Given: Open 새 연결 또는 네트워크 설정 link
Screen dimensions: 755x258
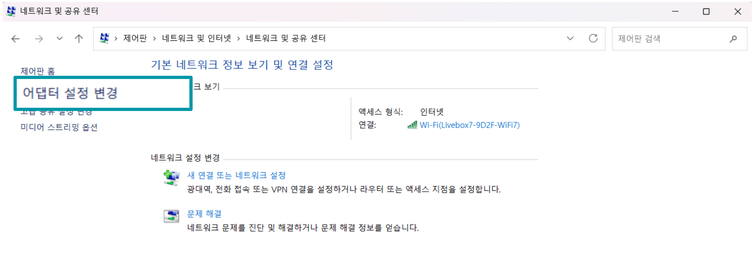Looking at the screenshot, I should pos(236,175).
